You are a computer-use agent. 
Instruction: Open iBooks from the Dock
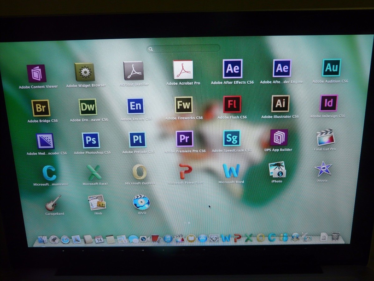coord(191,239)
